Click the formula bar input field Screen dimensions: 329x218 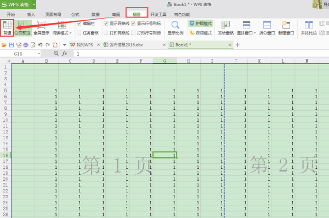point(201,54)
